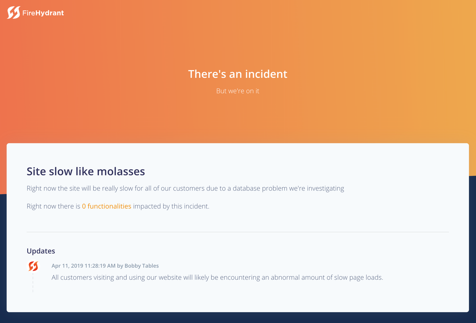Click the Updates section heading
Viewport: 476px width, 323px height.
click(x=41, y=251)
